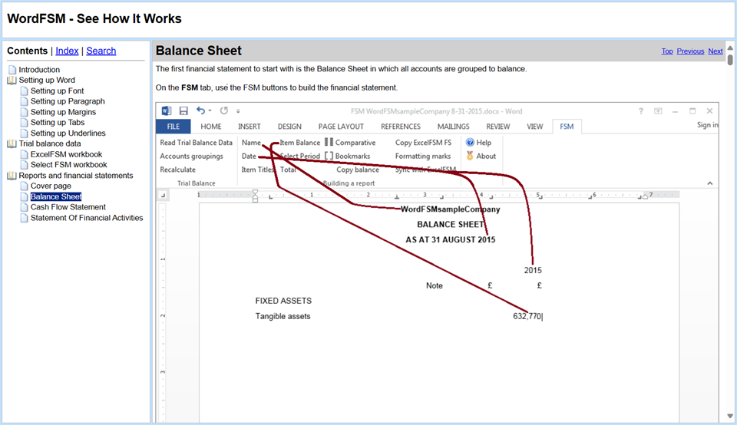Open the Select FSM workbook topic
Image resolution: width=737 pixels, height=425 pixels.
pyautogui.click(x=68, y=165)
